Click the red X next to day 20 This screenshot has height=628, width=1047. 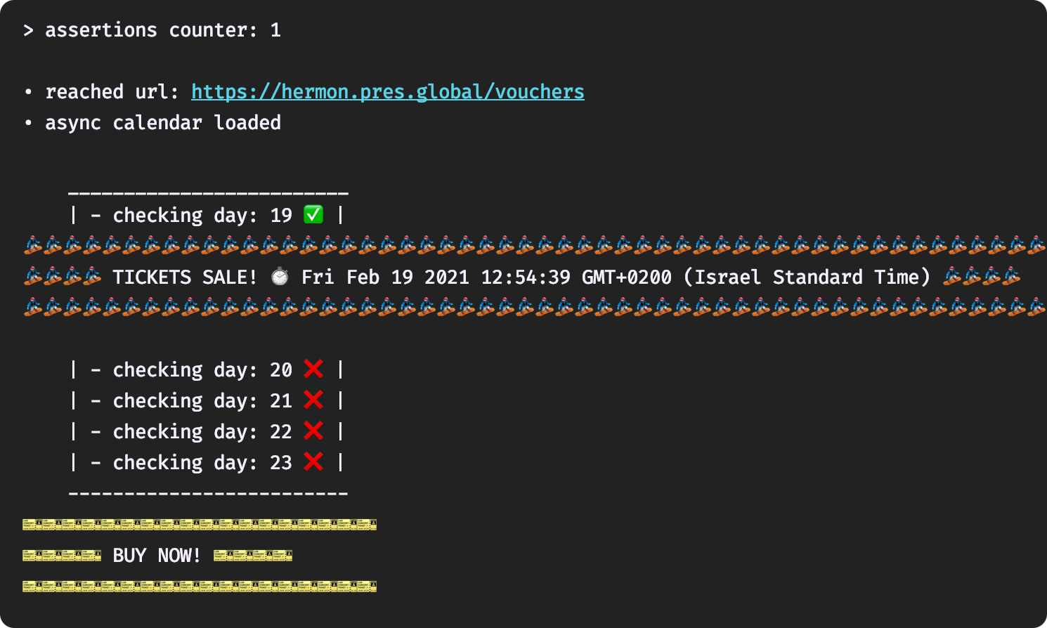coord(313,369)
